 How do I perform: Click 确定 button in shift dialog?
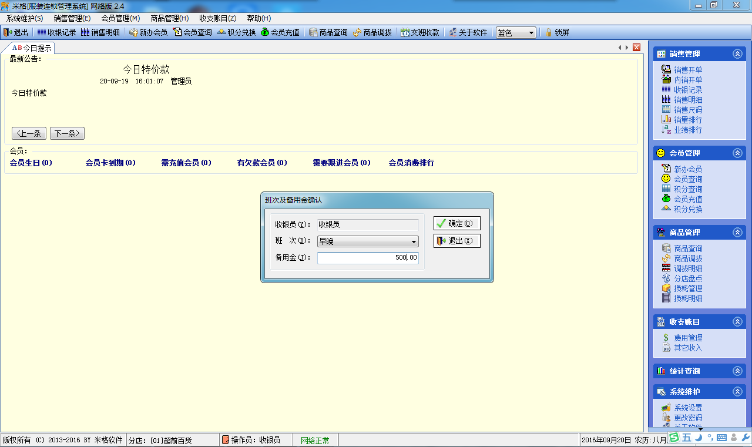[457, 223]
